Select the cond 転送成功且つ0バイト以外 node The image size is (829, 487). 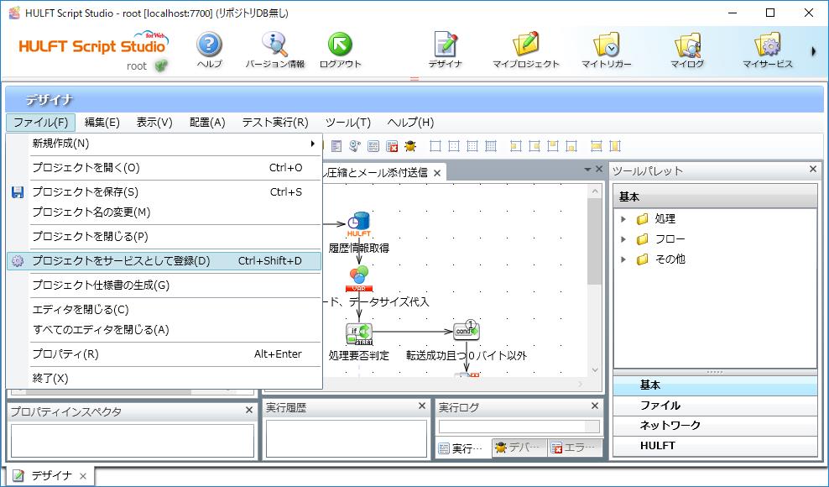point(467,331)
